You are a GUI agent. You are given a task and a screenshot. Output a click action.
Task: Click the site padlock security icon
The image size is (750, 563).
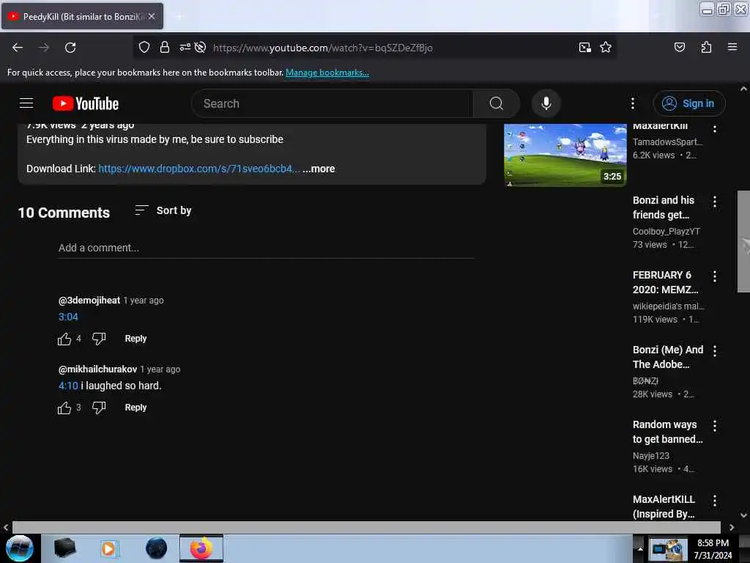coord(165,47)
